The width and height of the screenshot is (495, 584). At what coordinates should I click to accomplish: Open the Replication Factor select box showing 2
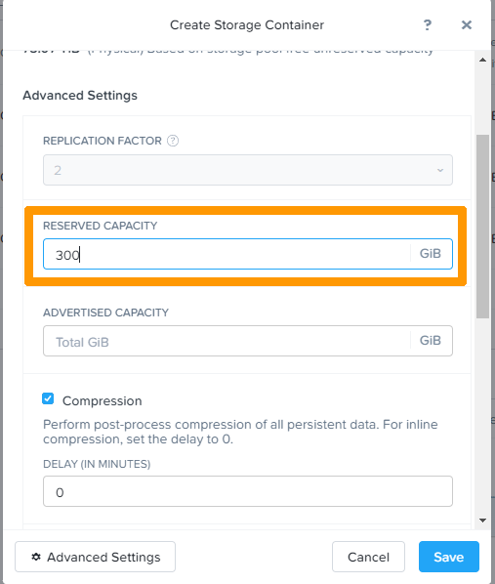click(x=248, y=170)
